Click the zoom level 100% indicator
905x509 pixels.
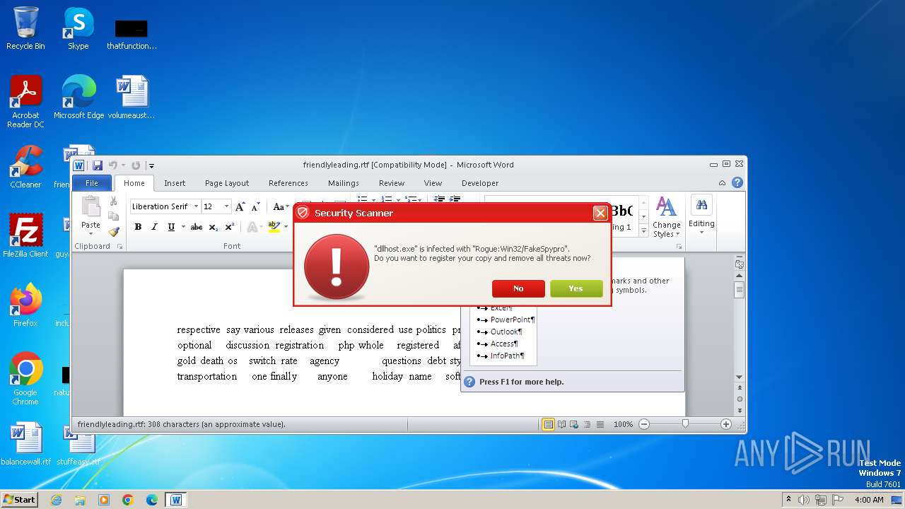click(x=623, y=424)
